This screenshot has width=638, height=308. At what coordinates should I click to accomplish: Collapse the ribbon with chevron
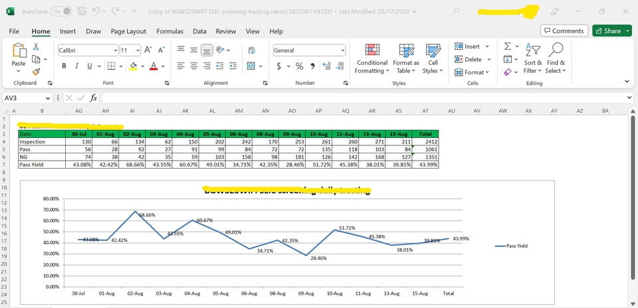(x=627, y=82)
